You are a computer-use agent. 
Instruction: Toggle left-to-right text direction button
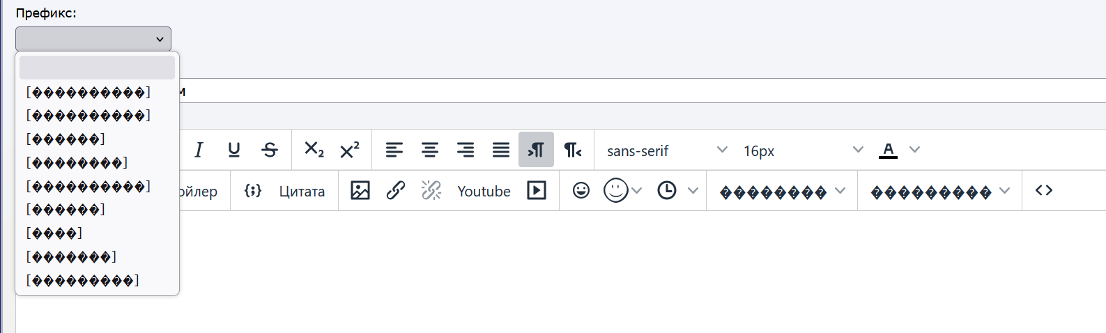point(536,150)
